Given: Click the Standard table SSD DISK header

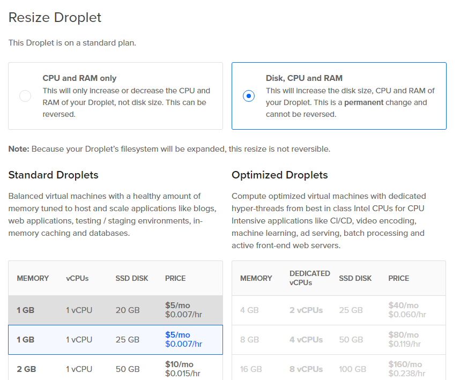Looking at the screenshot, I should click(132, 278).
